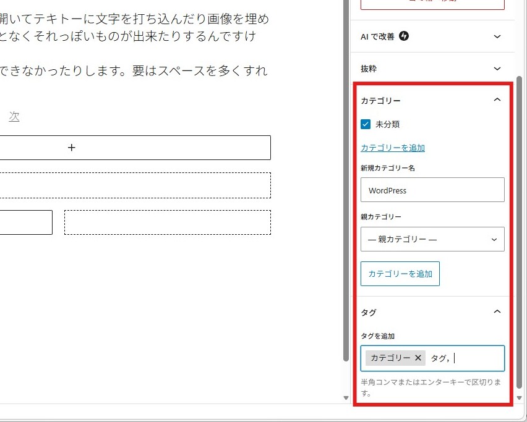
Task: Select the カテゴリー tag token label
Action: click(x=390, y=358)
